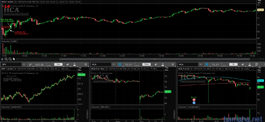Click price axis settings icon on SPY chart
265x122 pixels.
point(80,69)
